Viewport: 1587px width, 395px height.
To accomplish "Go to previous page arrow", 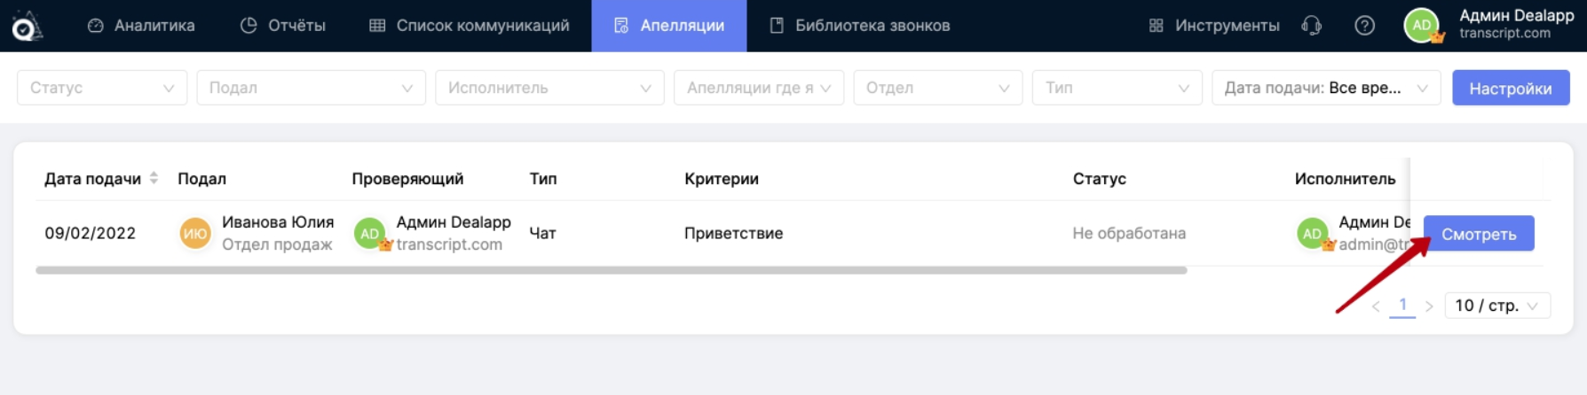I will tap(1376, 306).
